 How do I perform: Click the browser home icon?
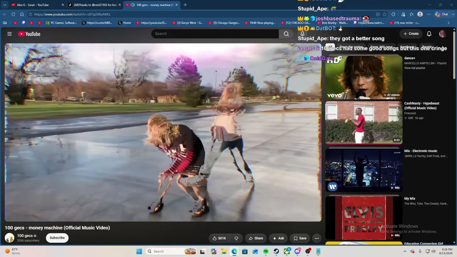[22, 14]
